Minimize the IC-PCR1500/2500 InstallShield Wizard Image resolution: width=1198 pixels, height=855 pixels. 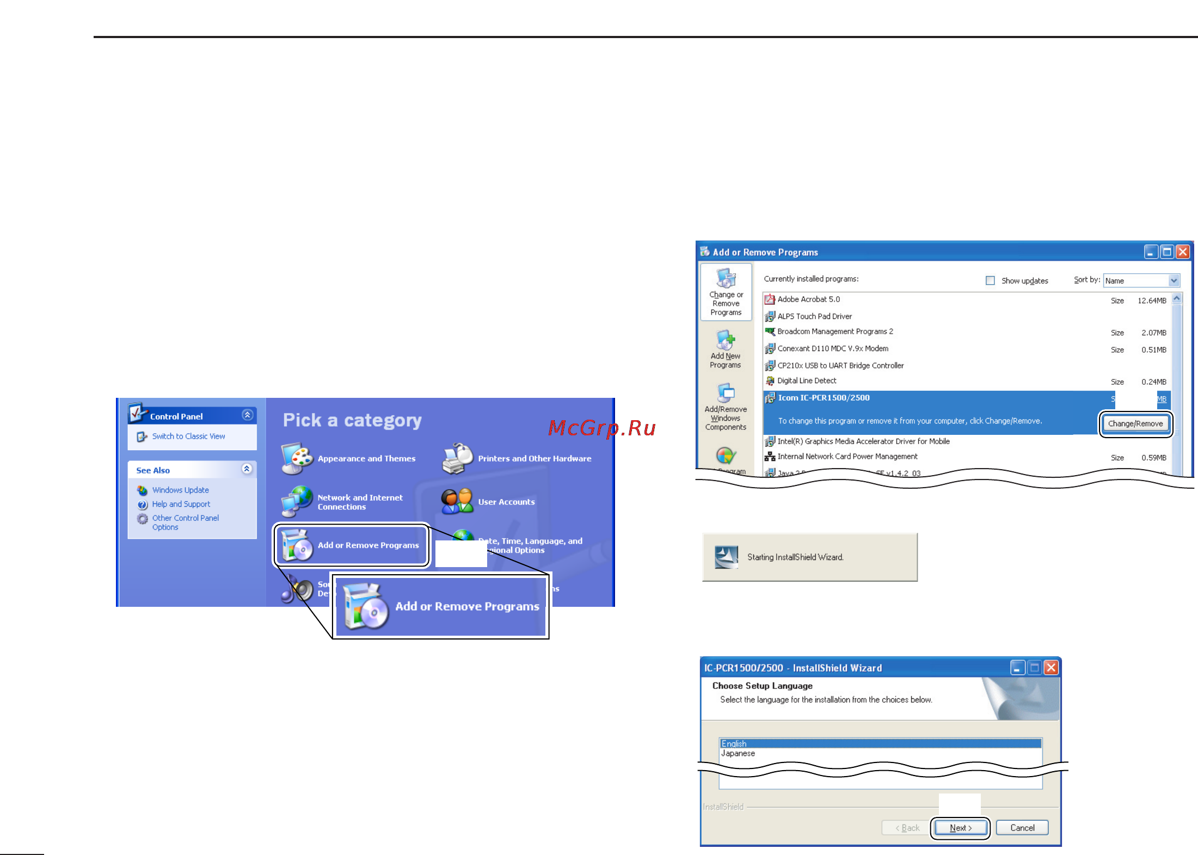pos(1017,667)
